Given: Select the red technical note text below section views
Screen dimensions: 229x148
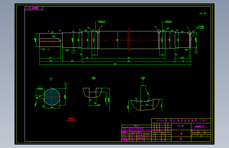Looking at the screenshot, I should click(x=71, y=120).
